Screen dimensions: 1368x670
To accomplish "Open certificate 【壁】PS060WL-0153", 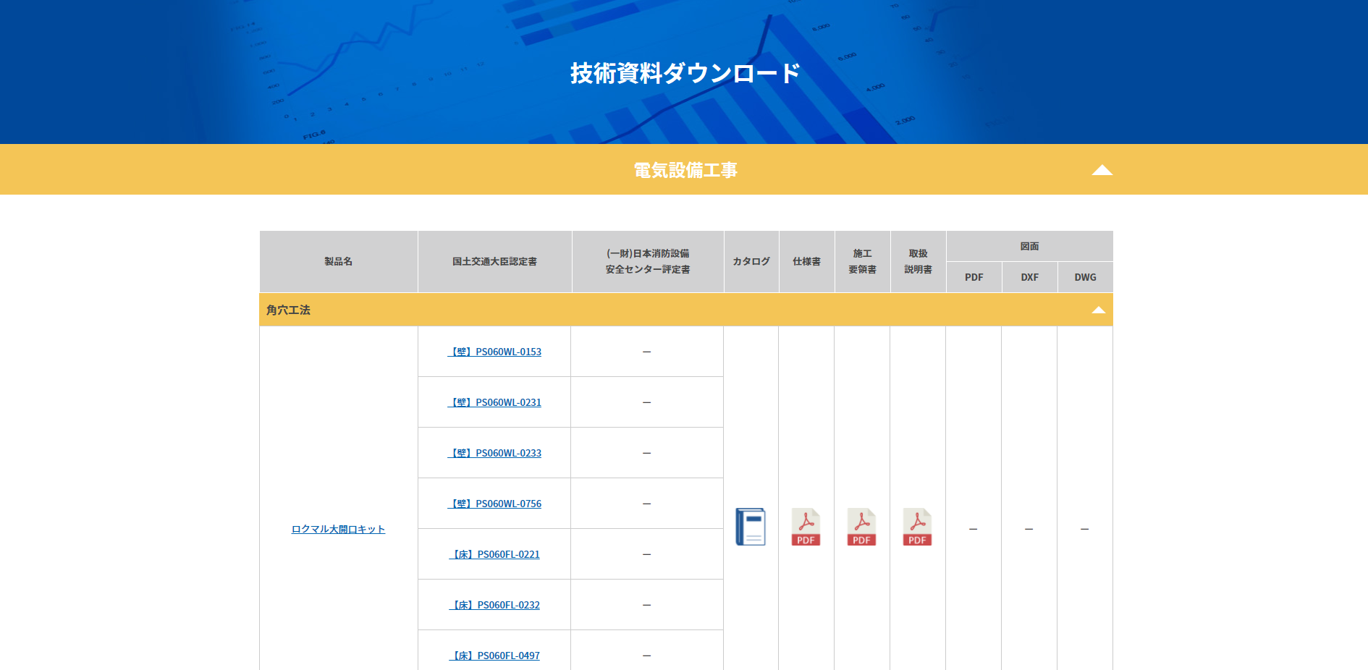I will click(495, 352).
